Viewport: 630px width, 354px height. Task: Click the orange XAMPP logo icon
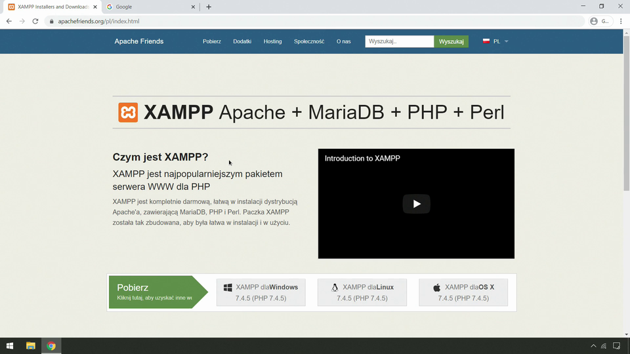tap(128, 113)
